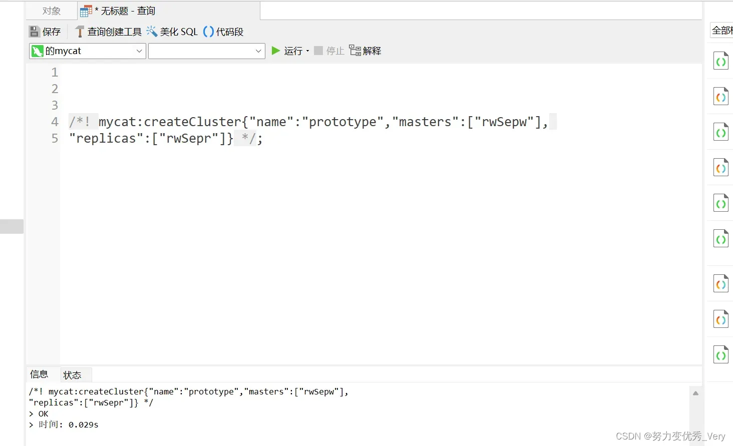
Task: Click line number 3 in the editor gutter
Action: point(55,106)
